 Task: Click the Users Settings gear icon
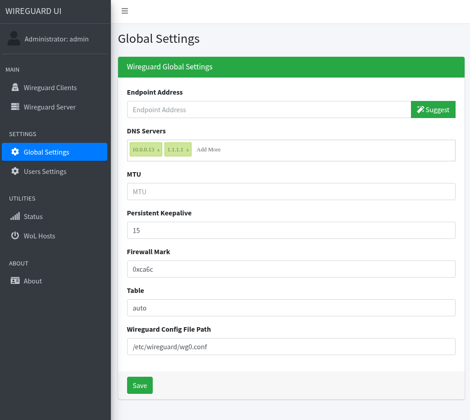tap(15, 171)
